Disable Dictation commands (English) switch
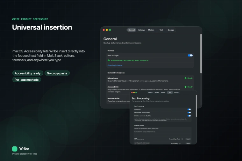 [x=189, y=116]
